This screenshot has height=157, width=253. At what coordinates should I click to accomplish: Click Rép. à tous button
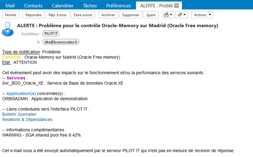(58, 15)
